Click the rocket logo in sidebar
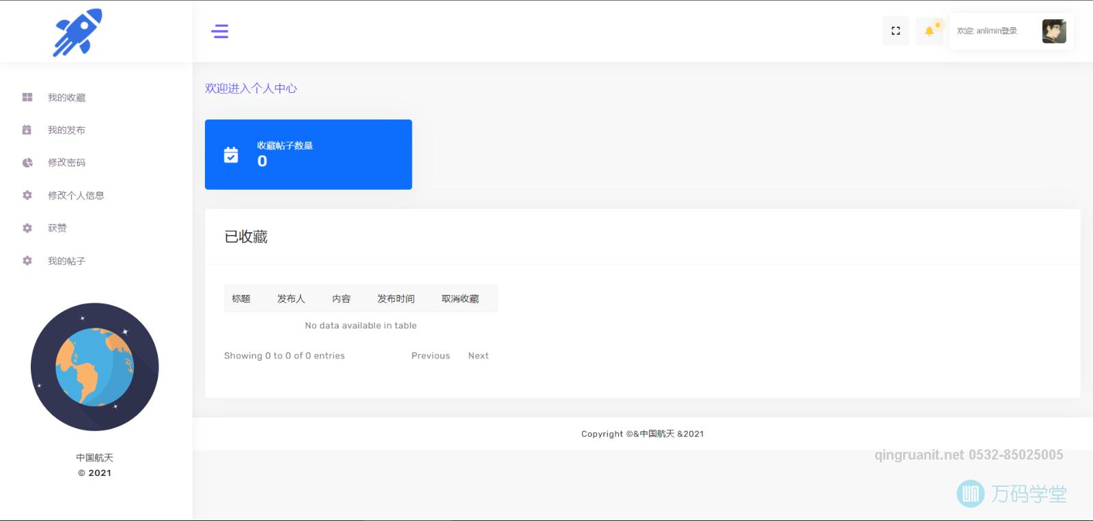This screenshot has height=521, width=1093. [77, 32]
